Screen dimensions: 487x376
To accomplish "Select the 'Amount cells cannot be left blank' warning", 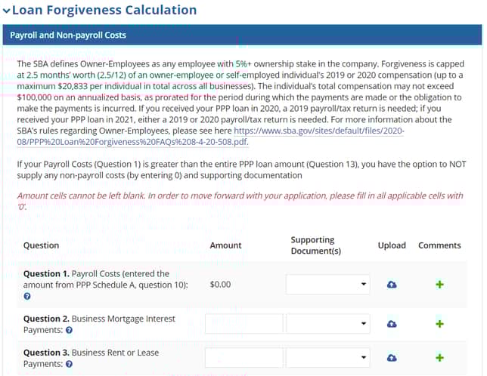I will (240, 201).
